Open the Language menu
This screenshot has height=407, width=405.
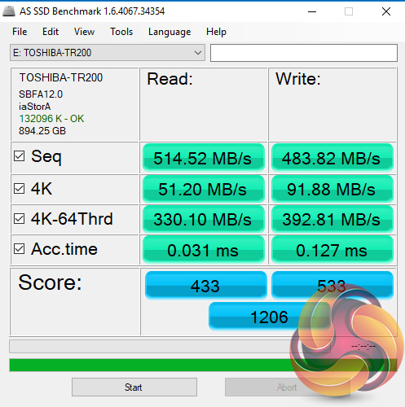(169, 32)
